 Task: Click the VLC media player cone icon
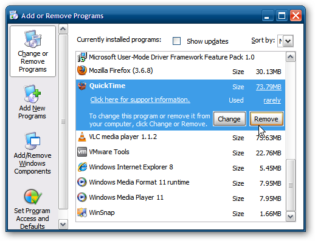coord(82,137)
